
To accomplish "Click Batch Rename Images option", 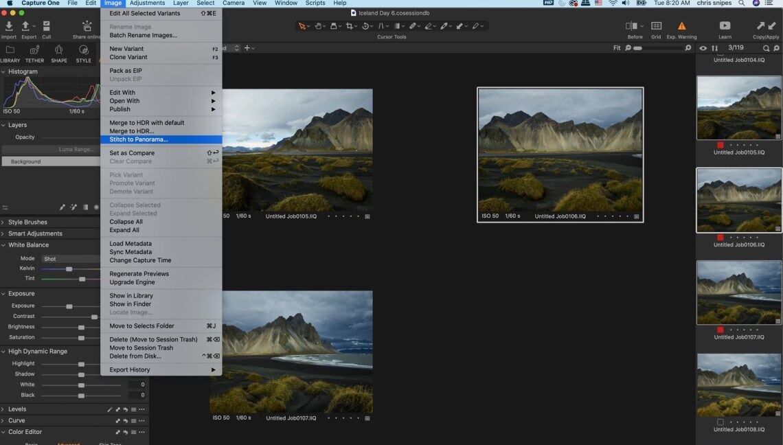I will (x=143, y=35).
